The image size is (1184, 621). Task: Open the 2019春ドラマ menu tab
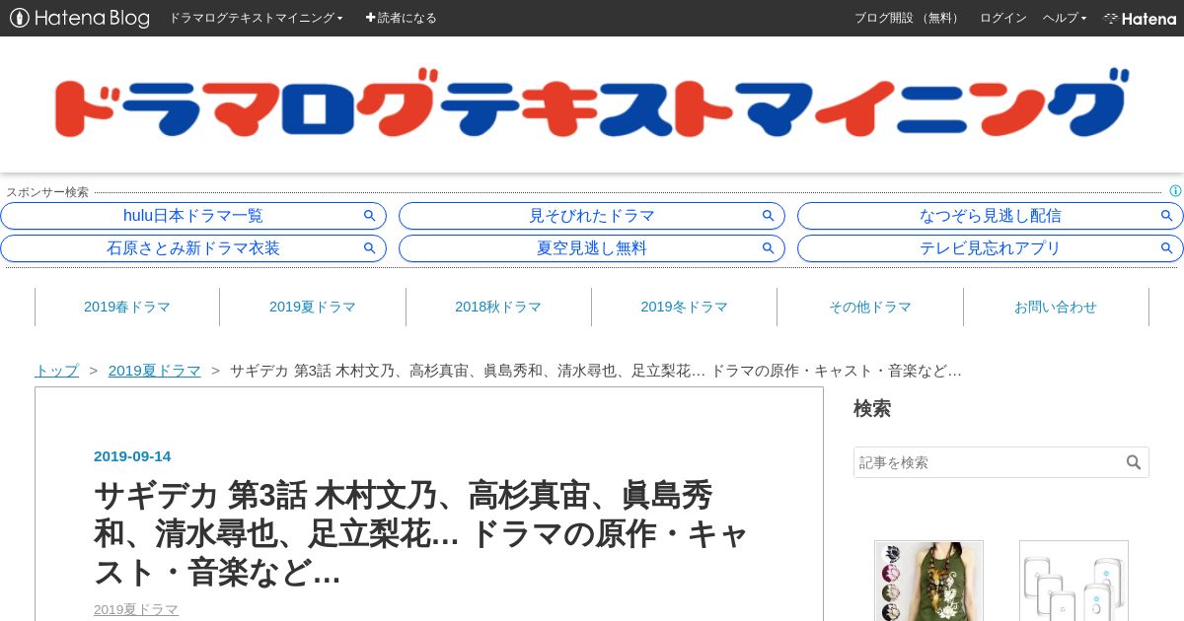(x=127, y=307)
